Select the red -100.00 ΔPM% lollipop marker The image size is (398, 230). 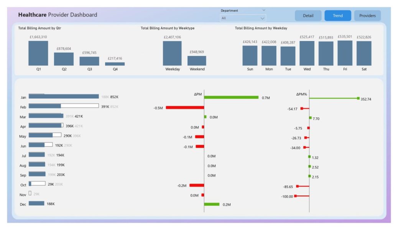[297, 196]
